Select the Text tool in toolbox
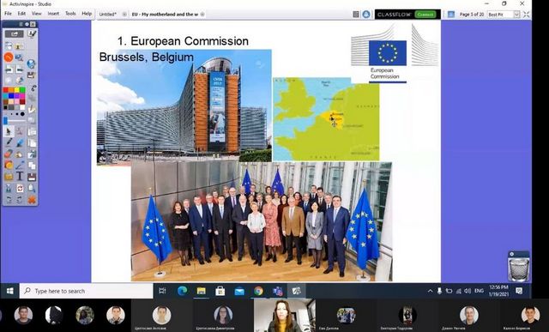The height and width of the screenshot is (332, 549). [x=20, y=177]
